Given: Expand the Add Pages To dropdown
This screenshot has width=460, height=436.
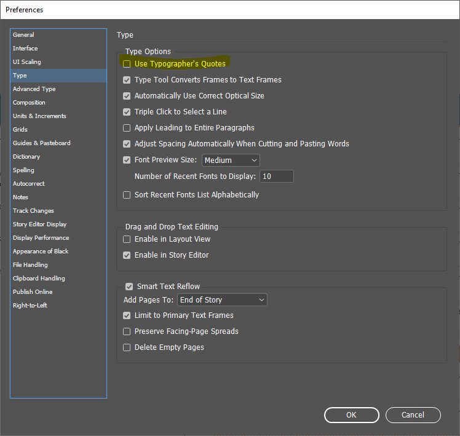Looking at the screenshot, I should pos(222,300).
